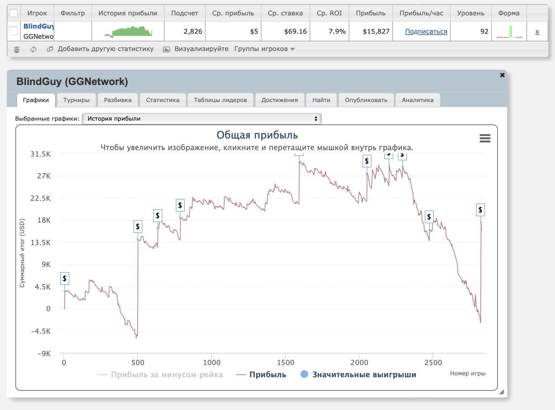555x410 pixels.
Task: Expand the Группы игроков dropdown
Action: pyautogui.click(x=264, y=49)
